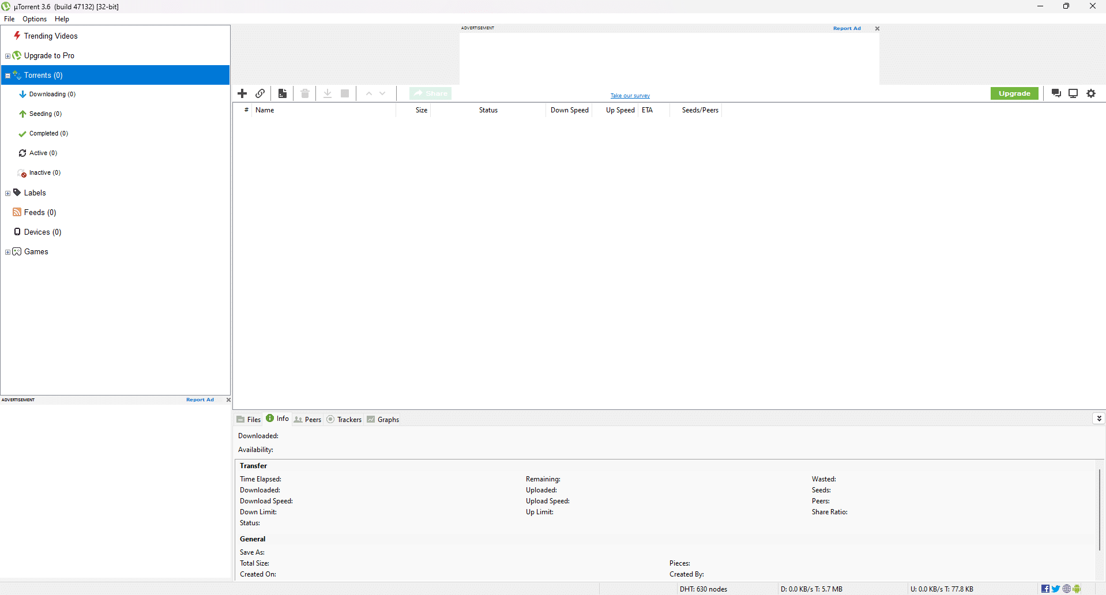The height and width of the screenshot is (595, 1106).
Task: Expand the Labels tree node
Action: click(7, 193)
